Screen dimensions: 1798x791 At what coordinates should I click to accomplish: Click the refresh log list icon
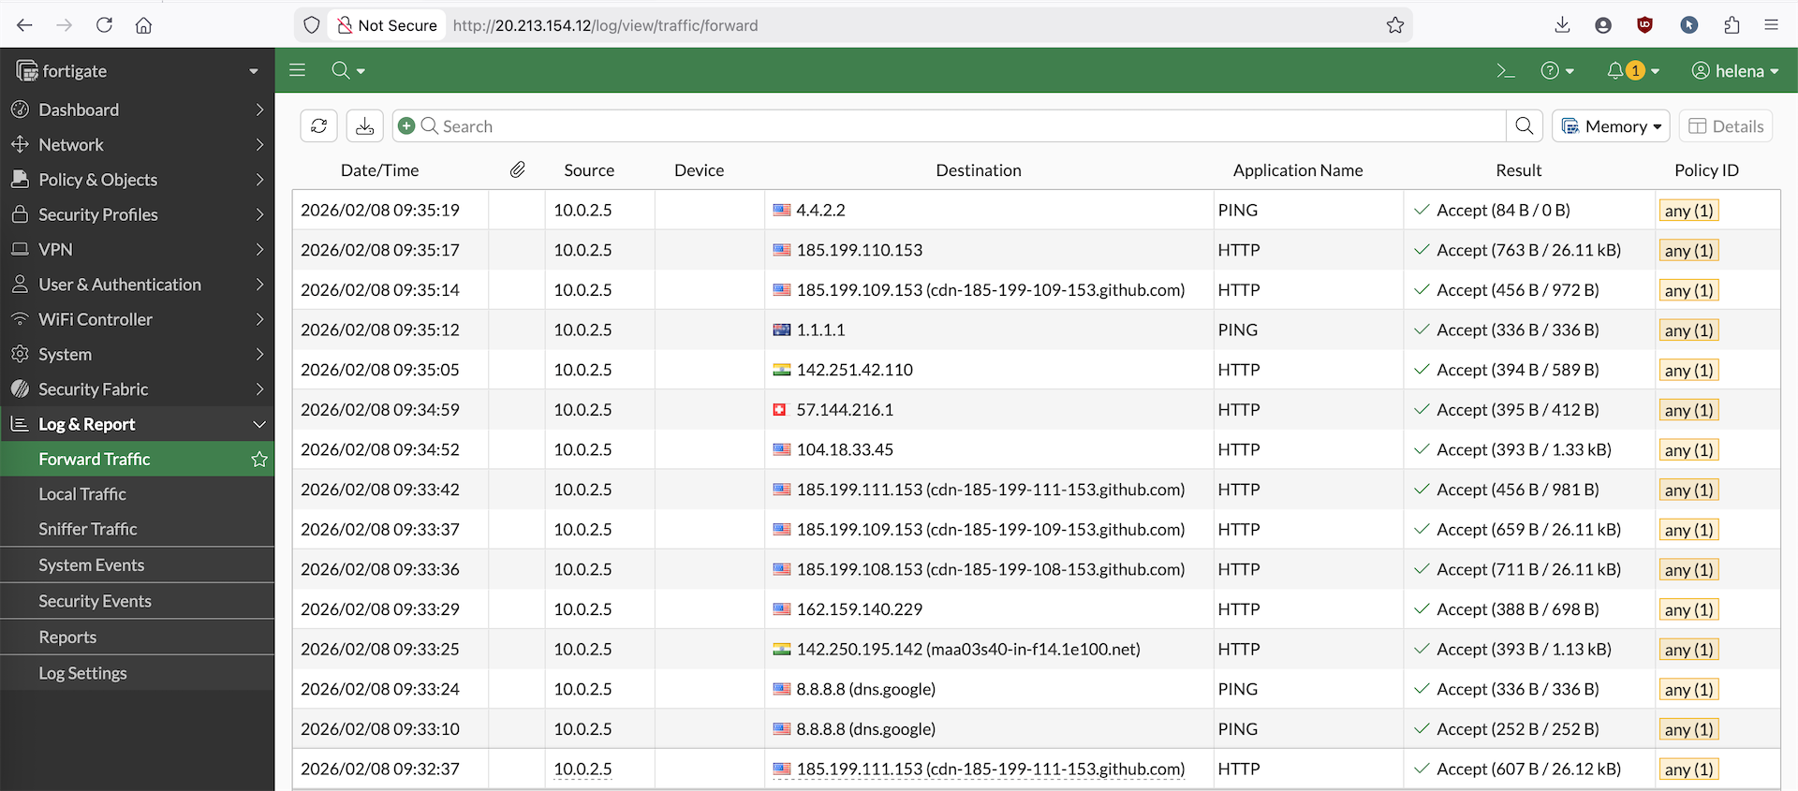(x=318, y=126)
